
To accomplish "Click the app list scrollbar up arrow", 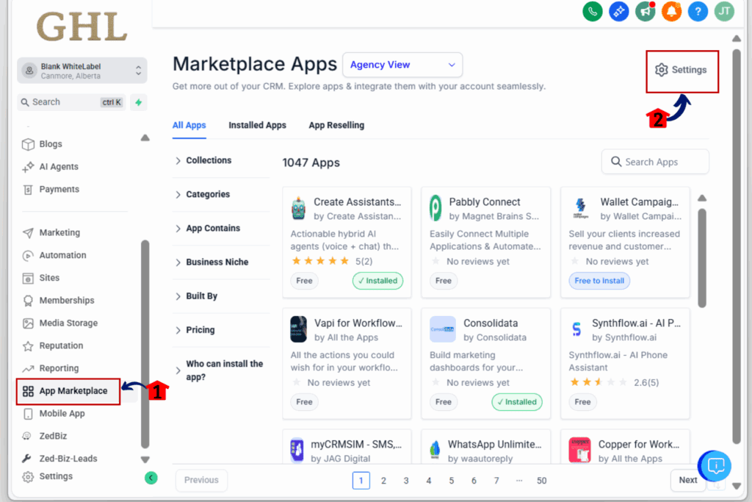I will point(701,198).
